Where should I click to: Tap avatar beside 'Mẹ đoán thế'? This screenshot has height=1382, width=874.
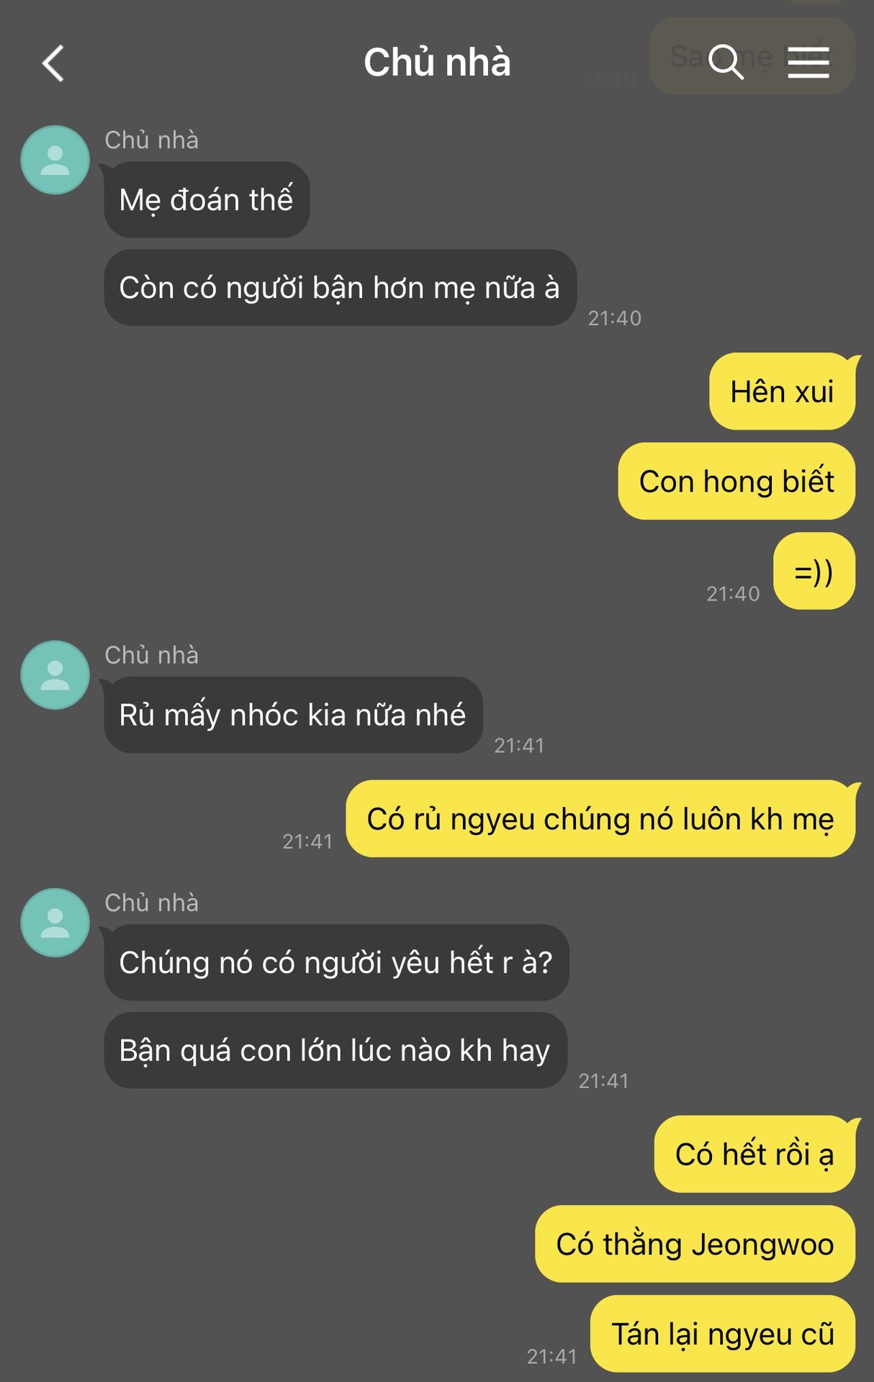(55, 160)
